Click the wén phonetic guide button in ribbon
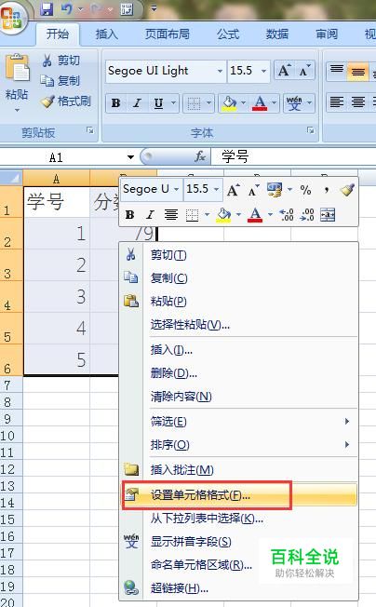This screenshot has width=376, height=607. (x=294, y=103)
